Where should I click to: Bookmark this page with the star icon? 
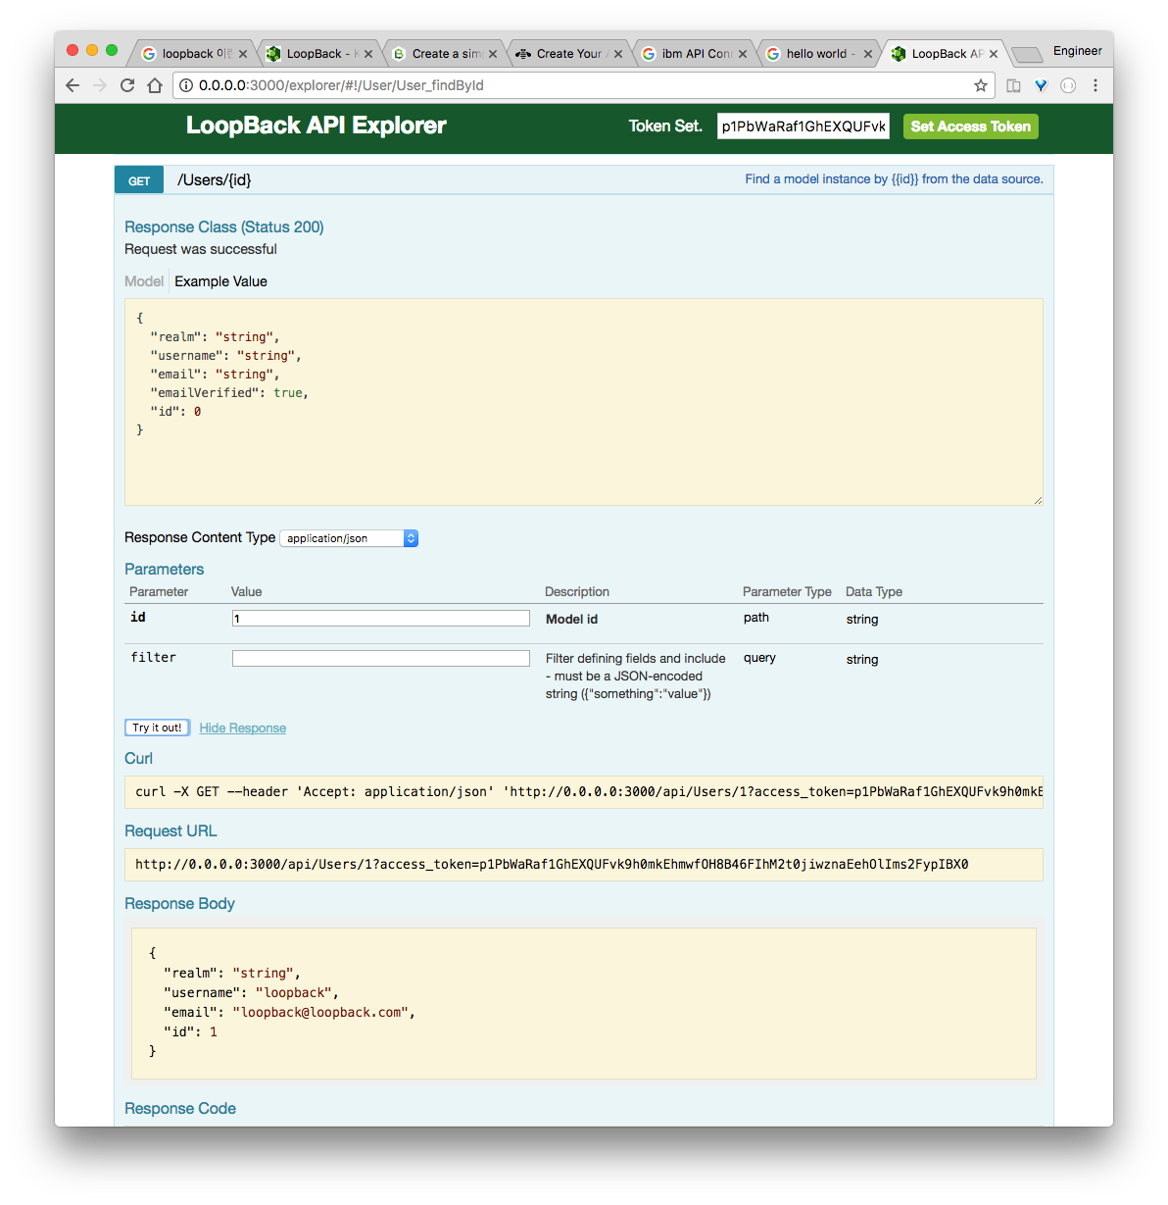(x=981, y=85)
